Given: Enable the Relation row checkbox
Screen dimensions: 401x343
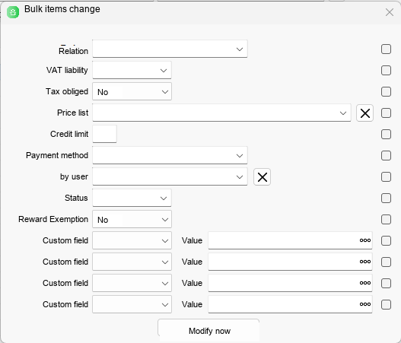Looking at the screenshot, I should pos(386,49).
